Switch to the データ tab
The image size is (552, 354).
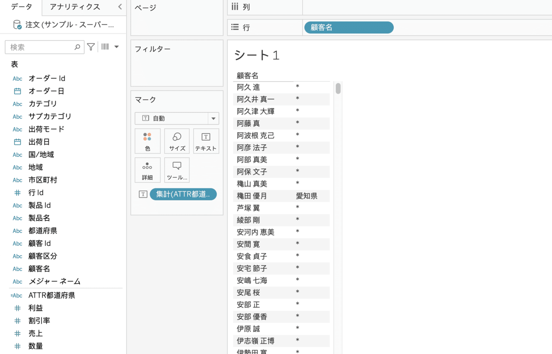[22, 7]
